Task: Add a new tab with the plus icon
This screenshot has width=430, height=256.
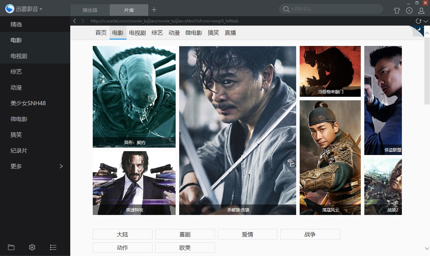Action: (x=154, y=10)
